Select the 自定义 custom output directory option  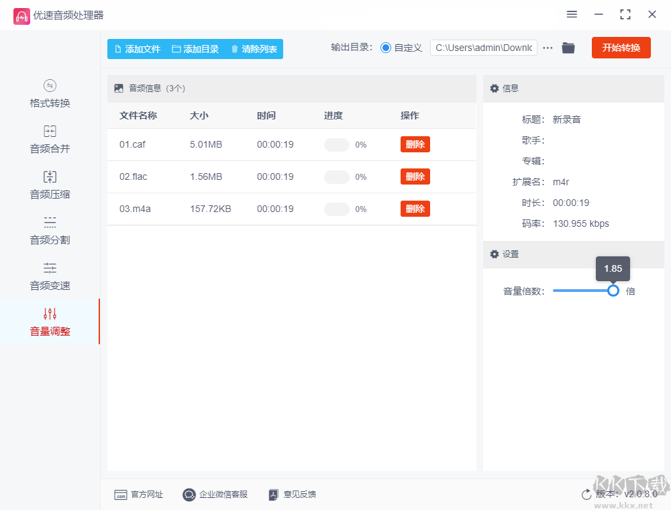[x=386, y=48]
